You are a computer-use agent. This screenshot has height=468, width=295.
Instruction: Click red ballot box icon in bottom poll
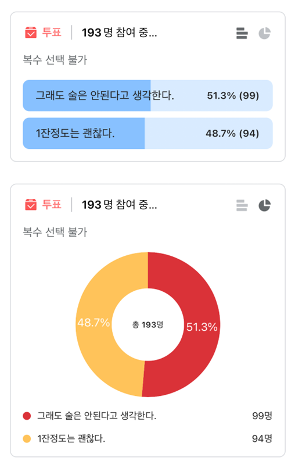(x=31, y=205)
